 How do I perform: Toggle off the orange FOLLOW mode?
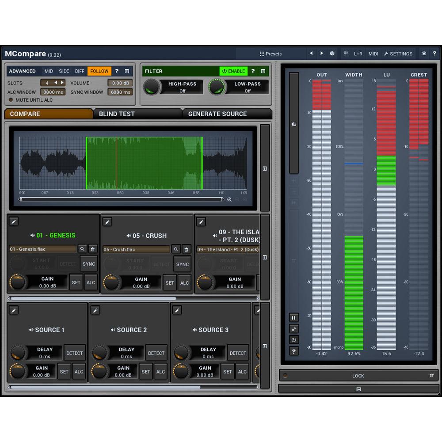click(x=99, y=71)
